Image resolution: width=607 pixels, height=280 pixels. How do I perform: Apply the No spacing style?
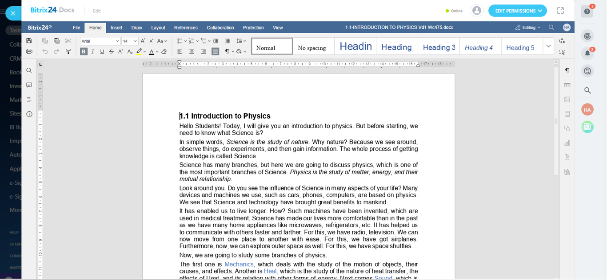click(x=314, y=46)
